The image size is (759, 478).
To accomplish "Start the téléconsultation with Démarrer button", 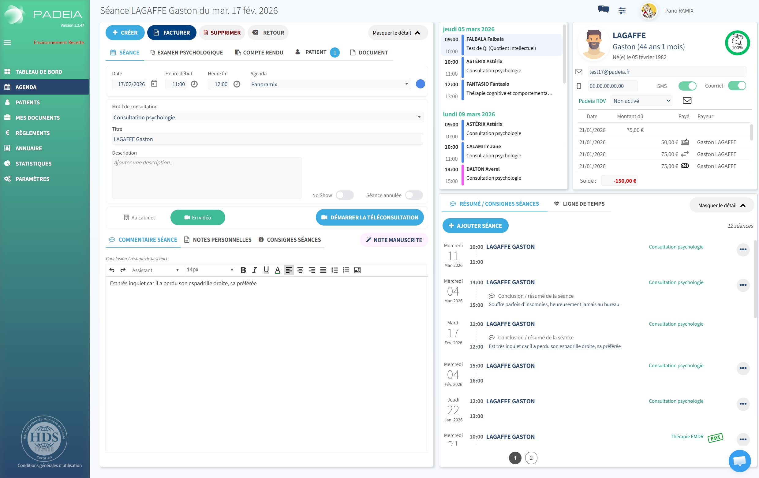I will 369,217.
